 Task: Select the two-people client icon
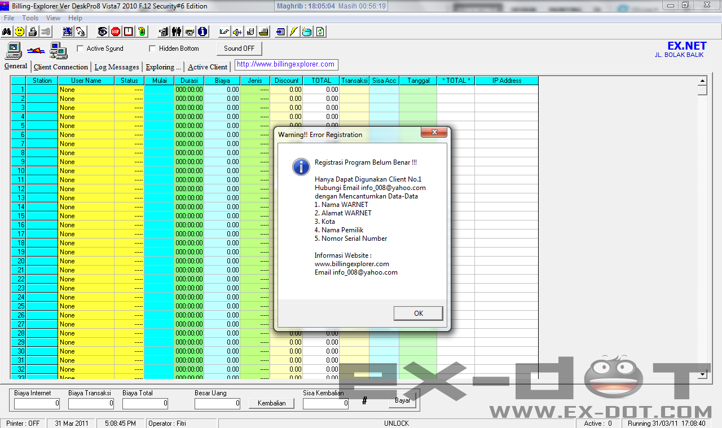click(177, 32)
